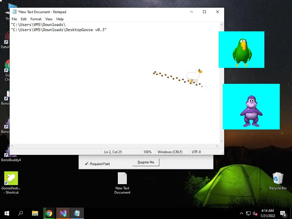
Task: Open the Help menu in Notepad
Action: point(60,19)
